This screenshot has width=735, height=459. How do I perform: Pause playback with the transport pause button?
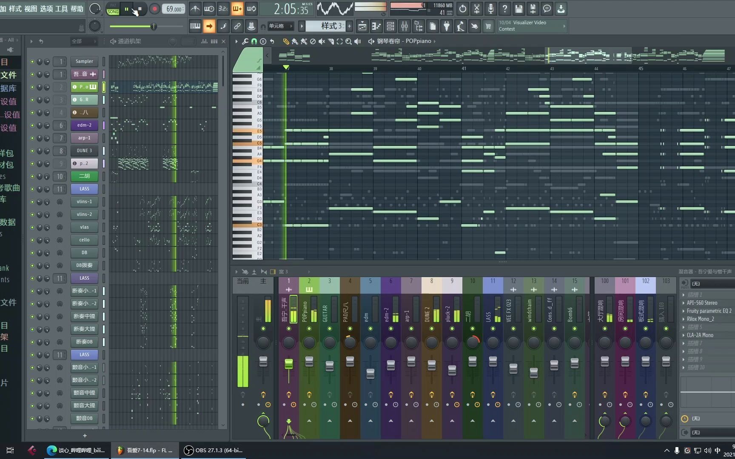tap(126, 9)
